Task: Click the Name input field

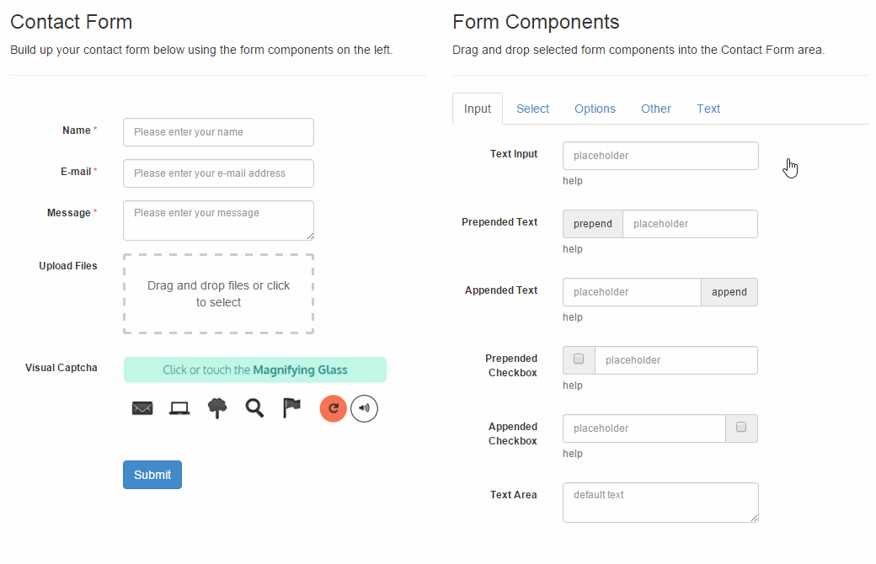Action: tap(218, 132)
